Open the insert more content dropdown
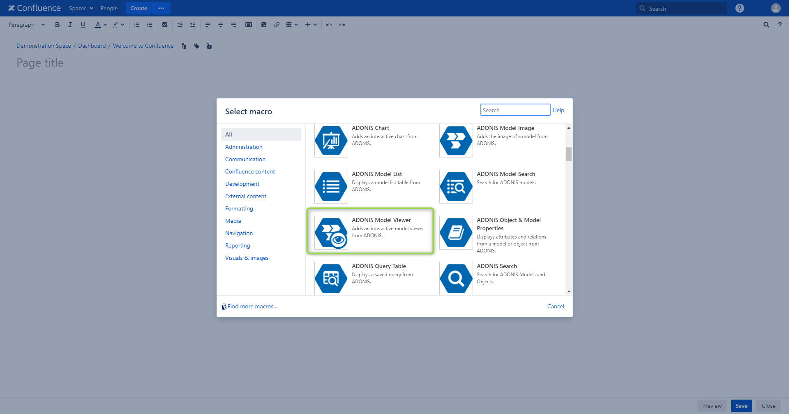This screenshot has width=789, height=414. click(311, 25)
